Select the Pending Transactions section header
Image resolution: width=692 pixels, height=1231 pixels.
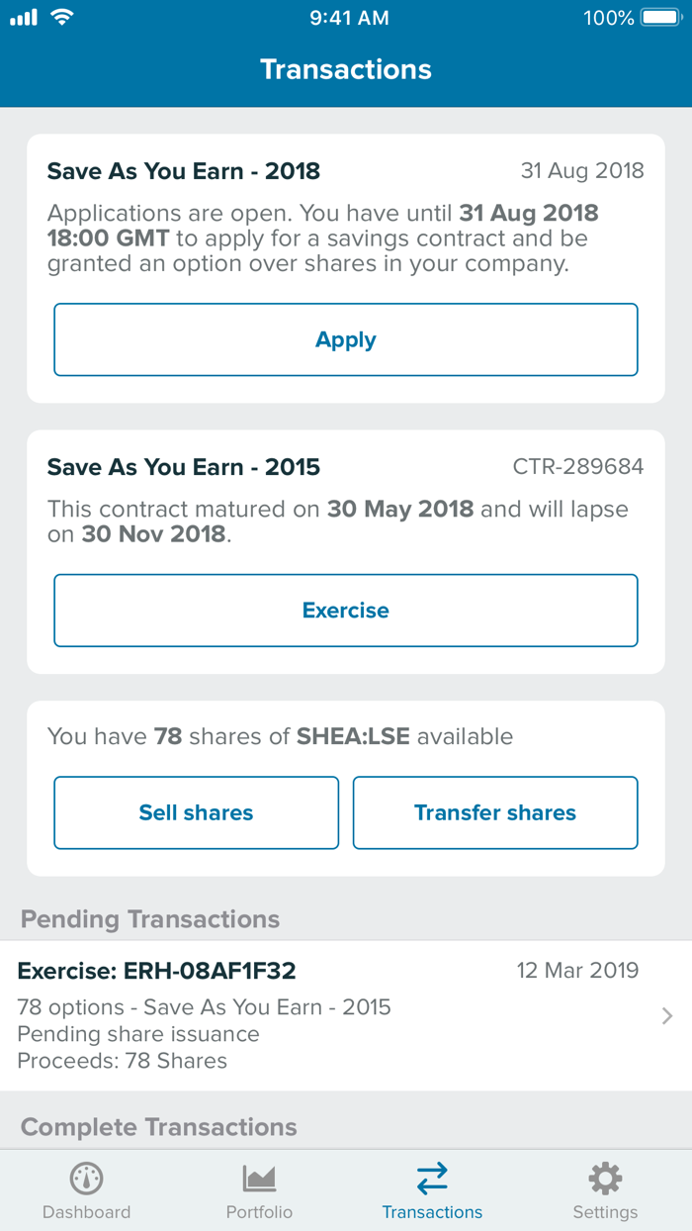(x=151, y=918)
